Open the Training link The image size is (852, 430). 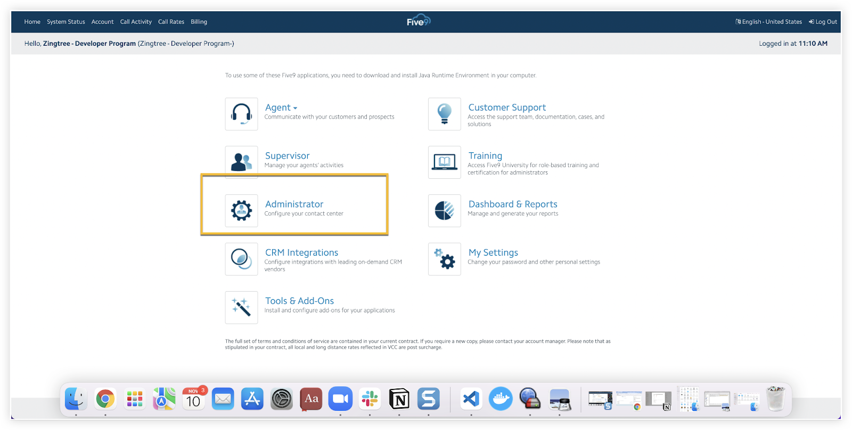click(x=485, y=156)
